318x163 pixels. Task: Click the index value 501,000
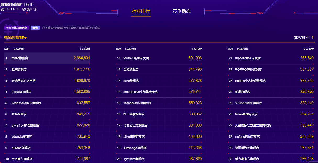pos(195,125)
